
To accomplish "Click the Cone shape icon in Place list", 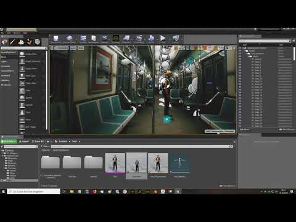I will 22,112.
